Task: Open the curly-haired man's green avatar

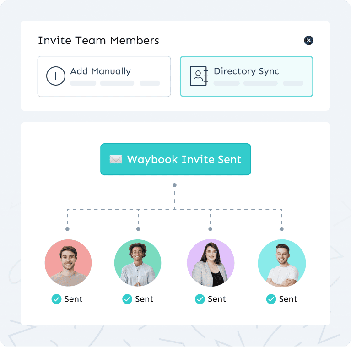Action: click(138, 263)
